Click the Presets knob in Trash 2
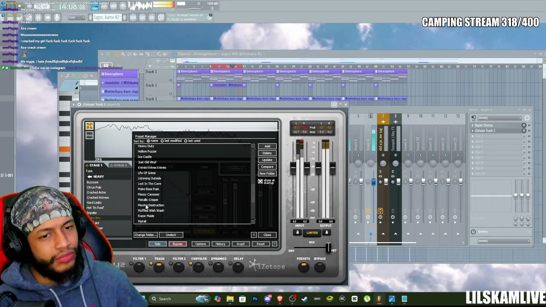 coord(303,267)
